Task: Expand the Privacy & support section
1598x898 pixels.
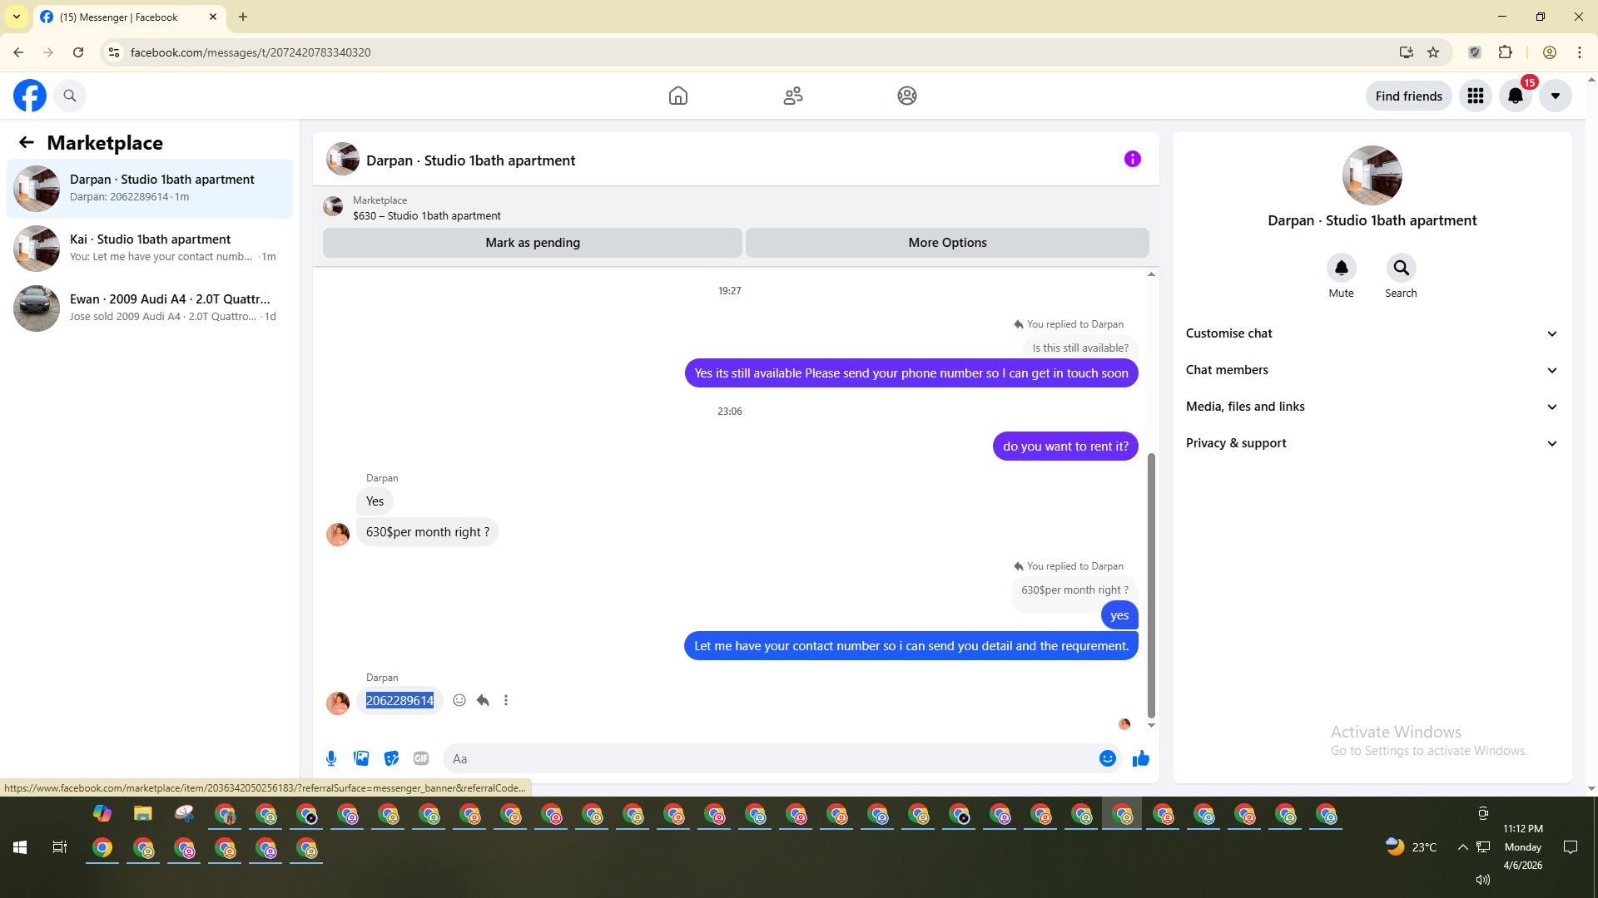Action: [x=1372, y=443]
